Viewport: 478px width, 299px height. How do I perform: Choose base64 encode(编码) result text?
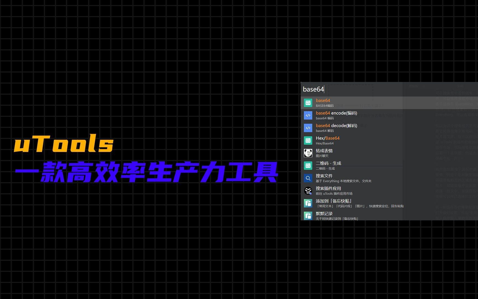click(x=336, y=113)
